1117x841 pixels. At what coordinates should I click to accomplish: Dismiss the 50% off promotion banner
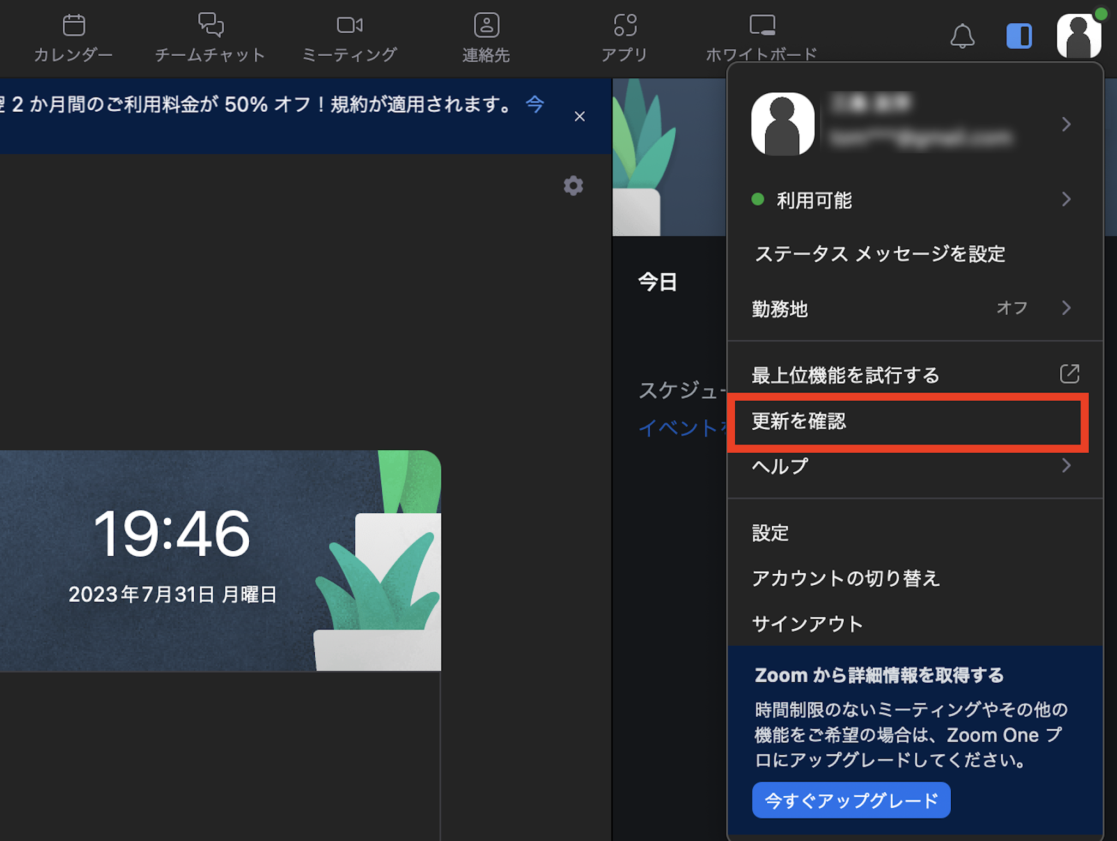click(x=580, y=117)
